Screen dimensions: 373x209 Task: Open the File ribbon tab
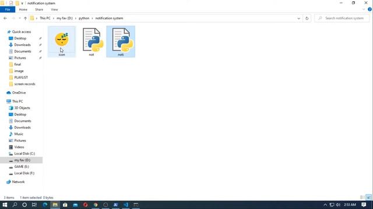8,9
